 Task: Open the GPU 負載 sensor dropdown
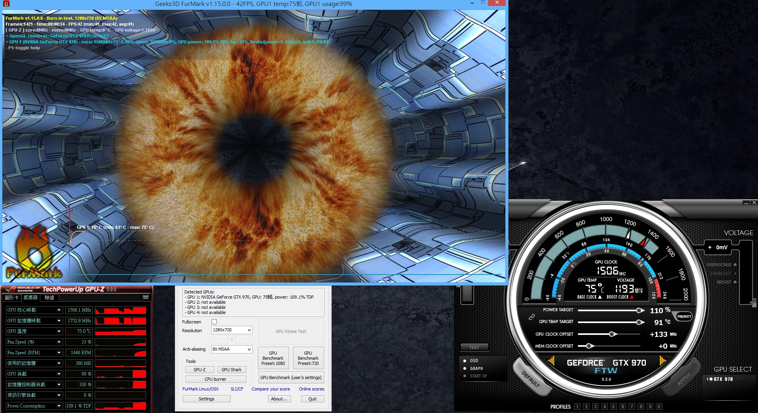click(x=59, y=374)
